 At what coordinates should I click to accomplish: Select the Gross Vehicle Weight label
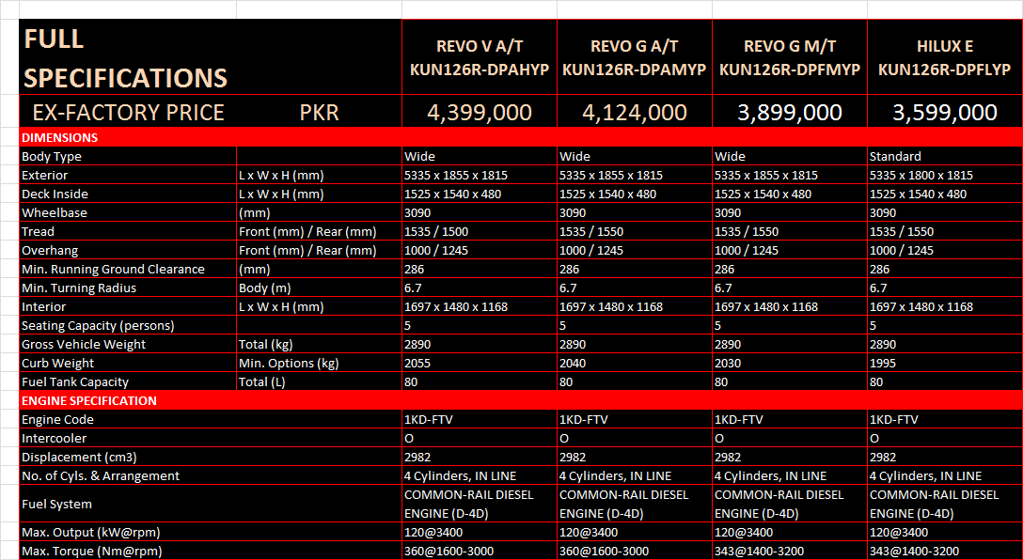pos(128,344)
